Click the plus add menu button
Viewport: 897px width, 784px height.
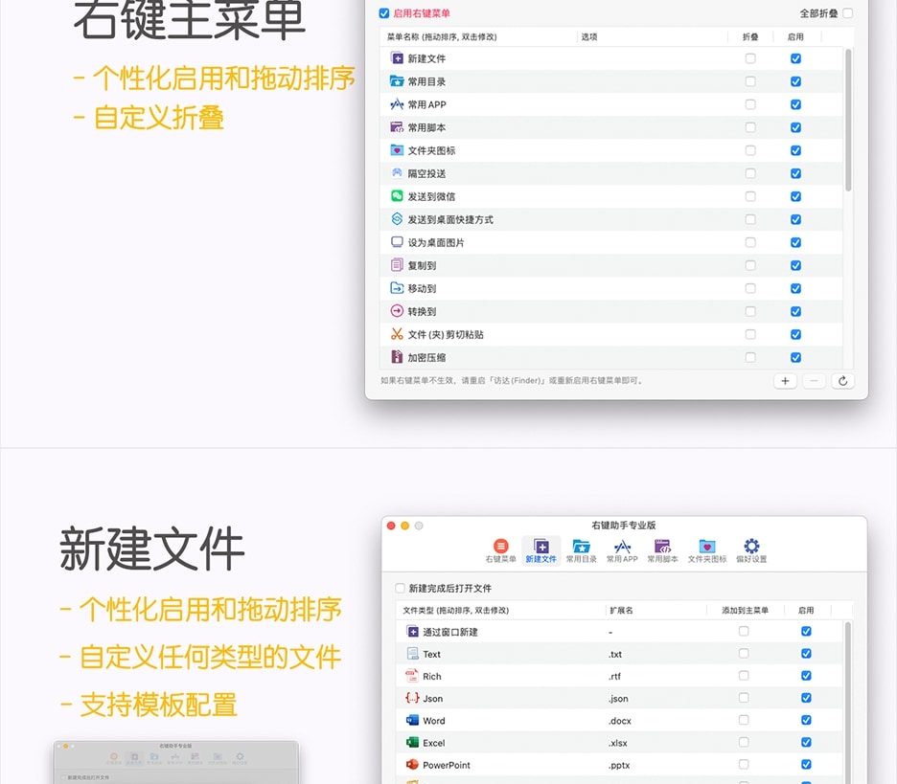point(785,381)
